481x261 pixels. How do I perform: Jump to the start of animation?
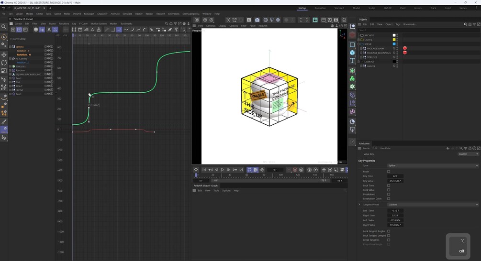[204, 170]
